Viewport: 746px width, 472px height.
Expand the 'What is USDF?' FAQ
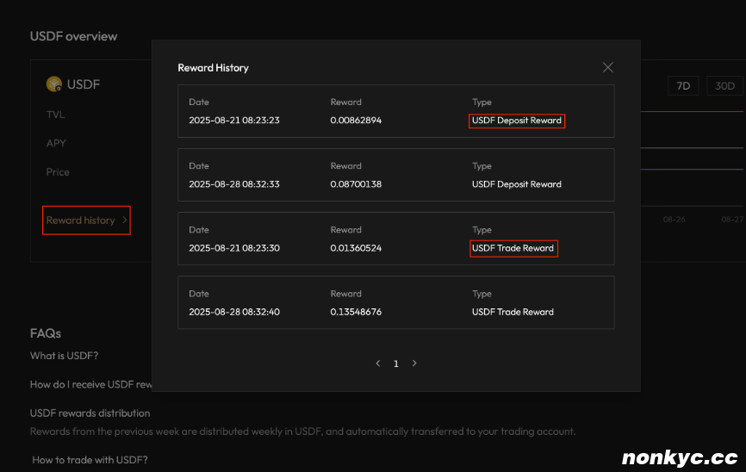(65, 356)
